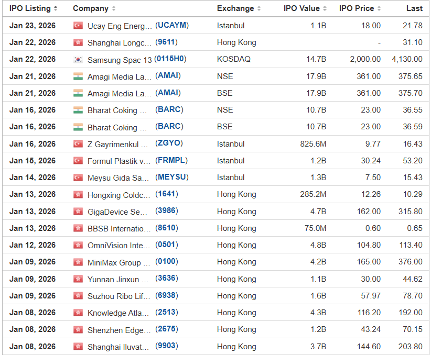Click date Jan 15, 2026
Screen dimensions: 431x355
point(33,161)
